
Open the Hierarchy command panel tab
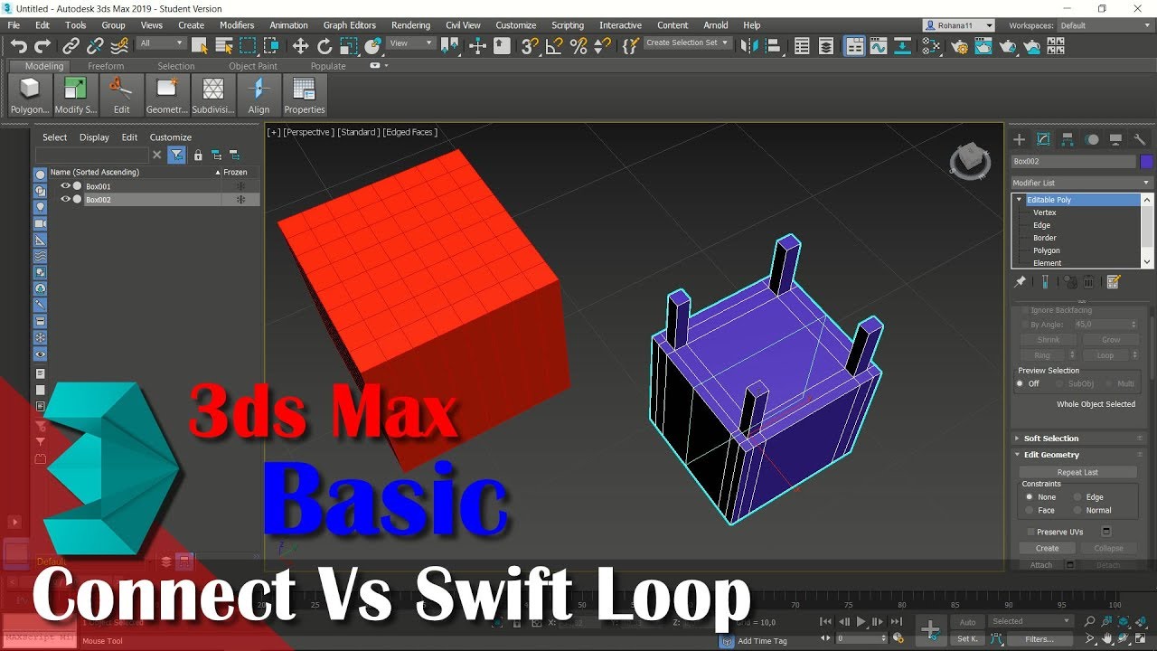(x=1068, y=139)
